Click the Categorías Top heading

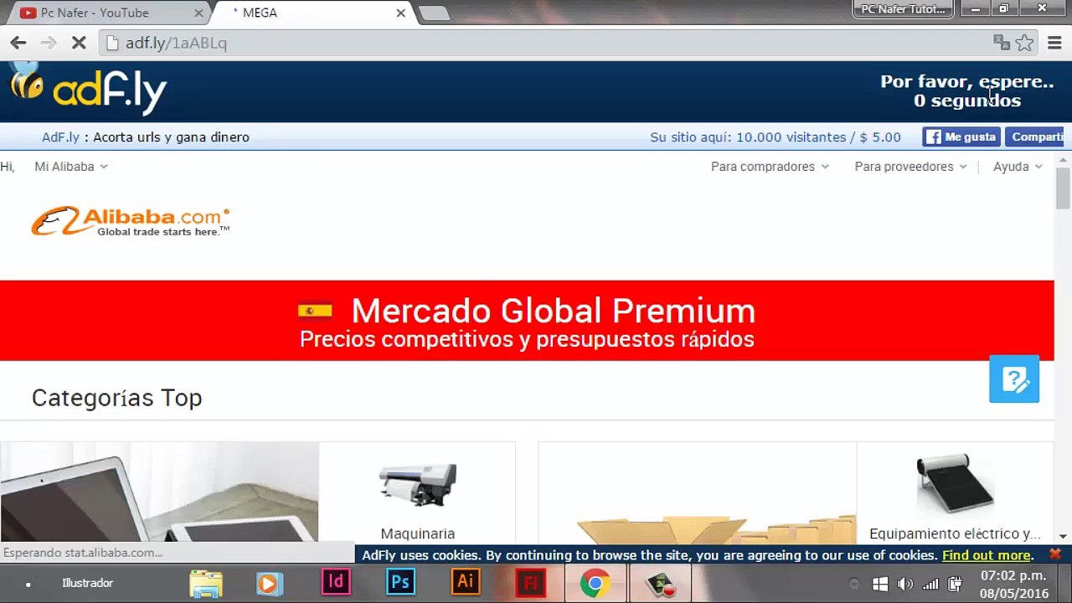(x=117, y=398)
